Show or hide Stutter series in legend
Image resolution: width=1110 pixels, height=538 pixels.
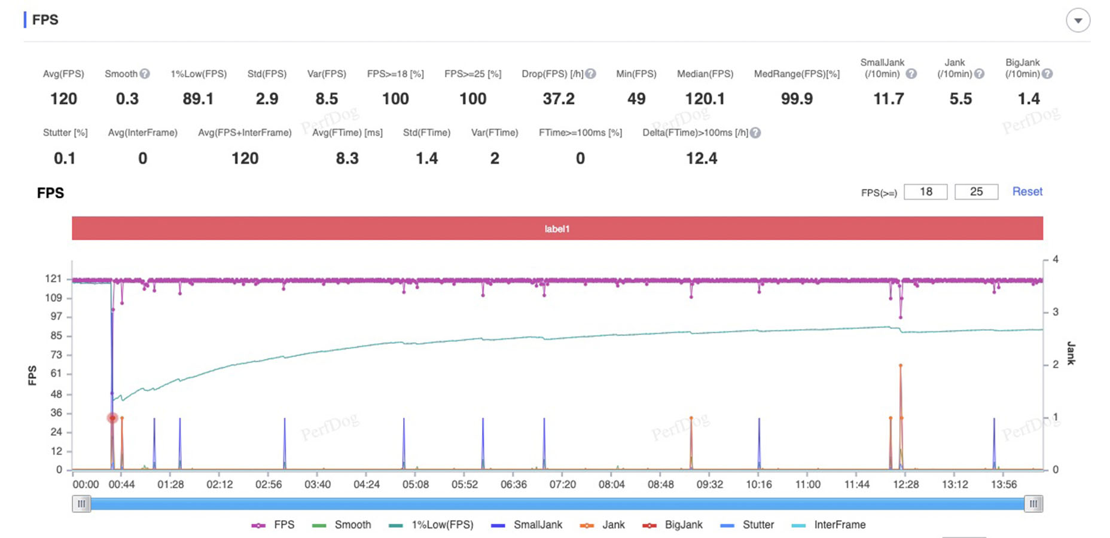[747, 525]
